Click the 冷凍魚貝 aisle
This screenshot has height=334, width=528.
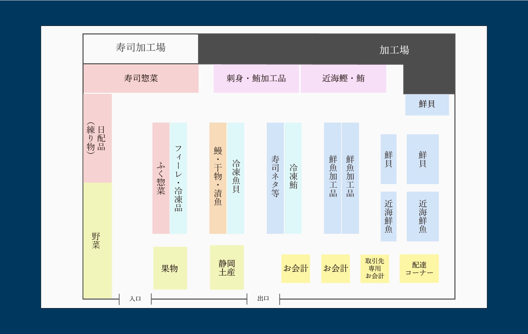coord(236,178)
